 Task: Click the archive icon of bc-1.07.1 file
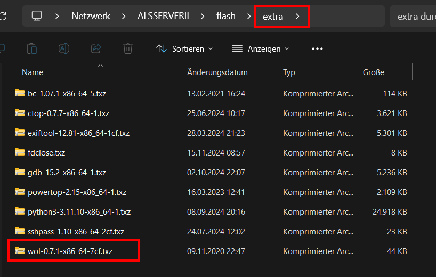20,93
